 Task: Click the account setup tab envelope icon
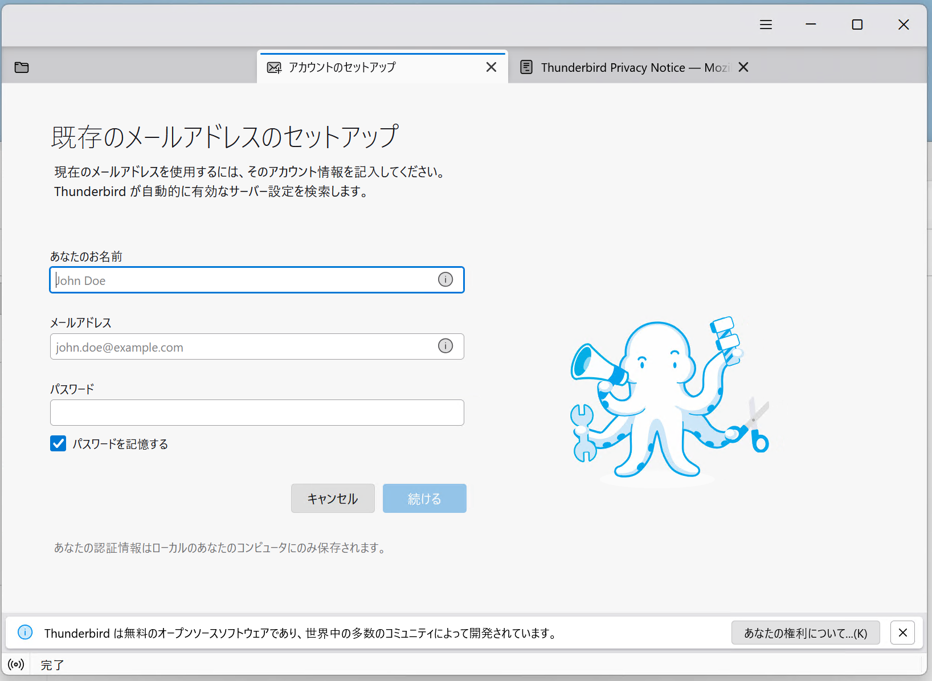tap(274, 68)
